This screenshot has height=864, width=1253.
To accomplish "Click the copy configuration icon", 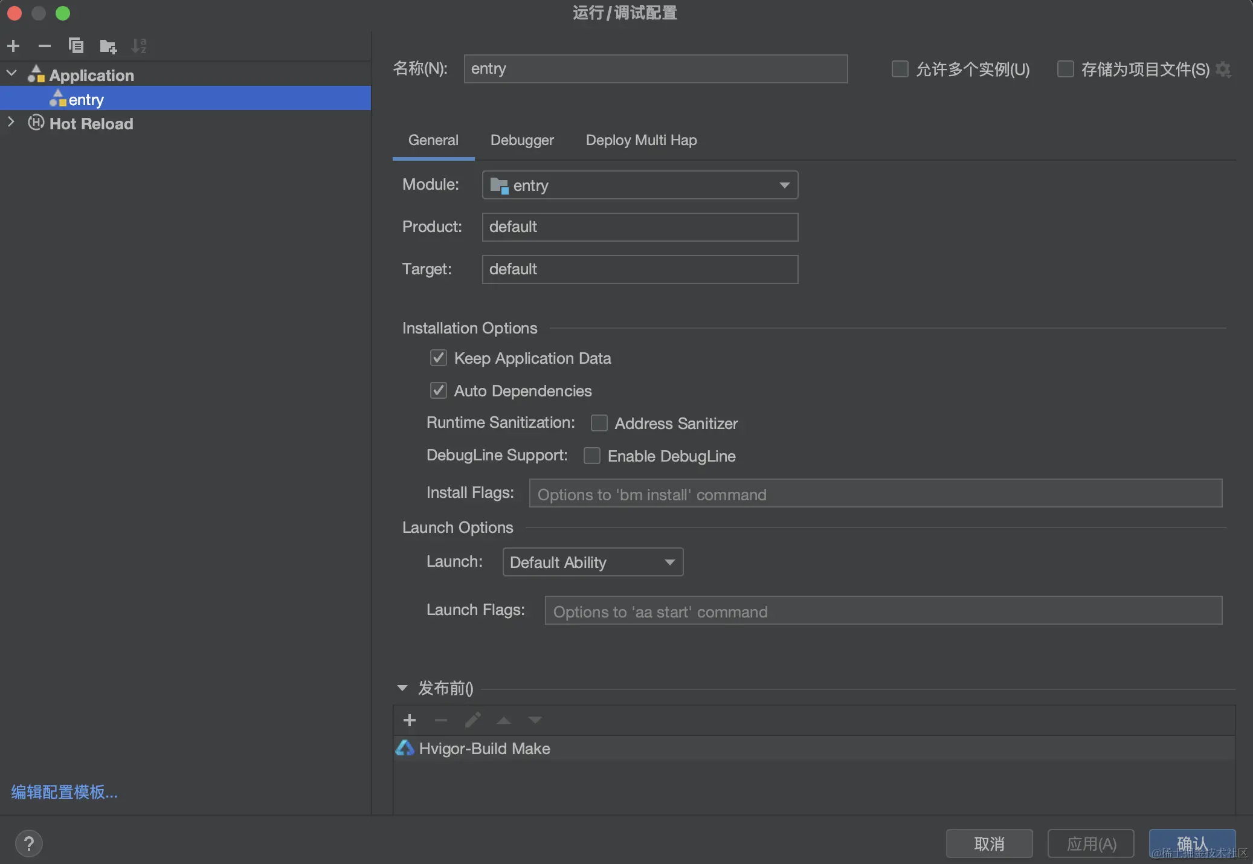I will click(76, 46).
